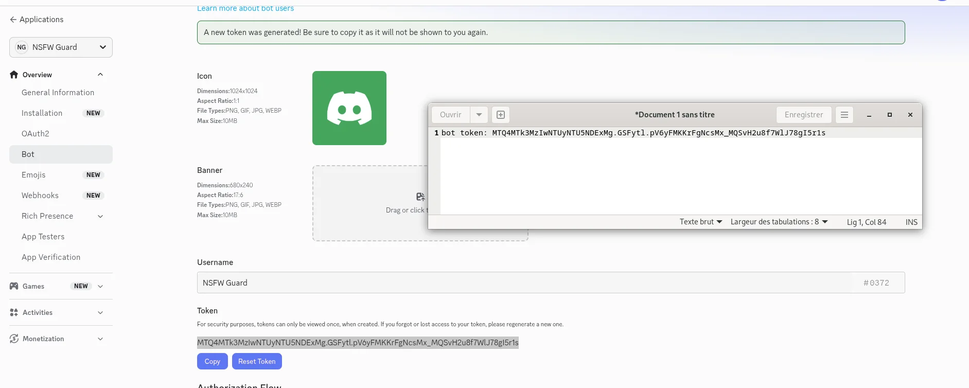
Task: Open General Information page
Action: (58, 93)
